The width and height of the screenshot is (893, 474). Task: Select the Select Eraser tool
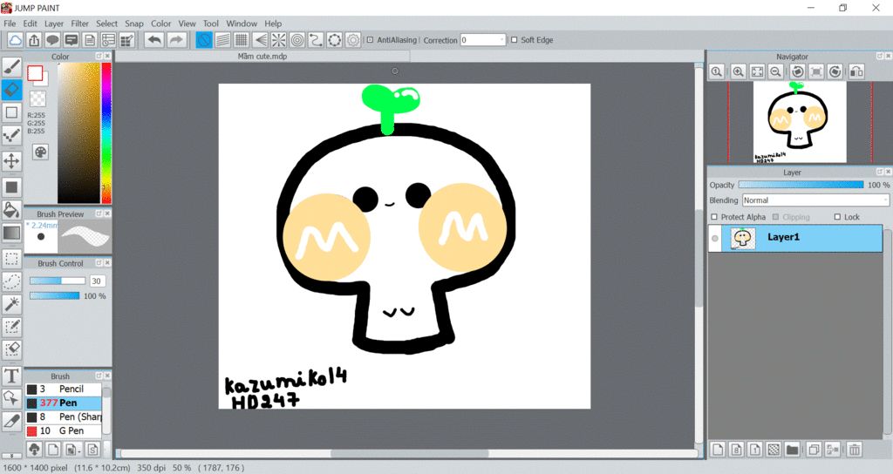[11, 349]
